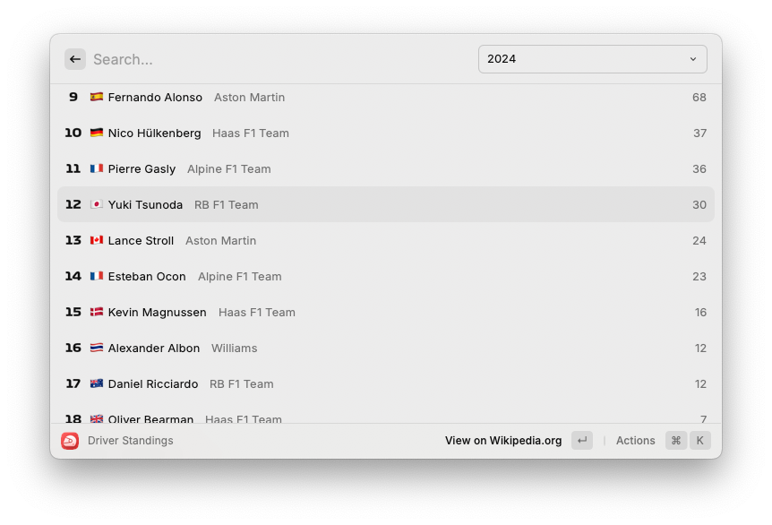Image resolution: width=772 pixels, height=525 pixels.
Task: Select Alexander Albon row
Action: pyautogui.click(x=386, y=349)
